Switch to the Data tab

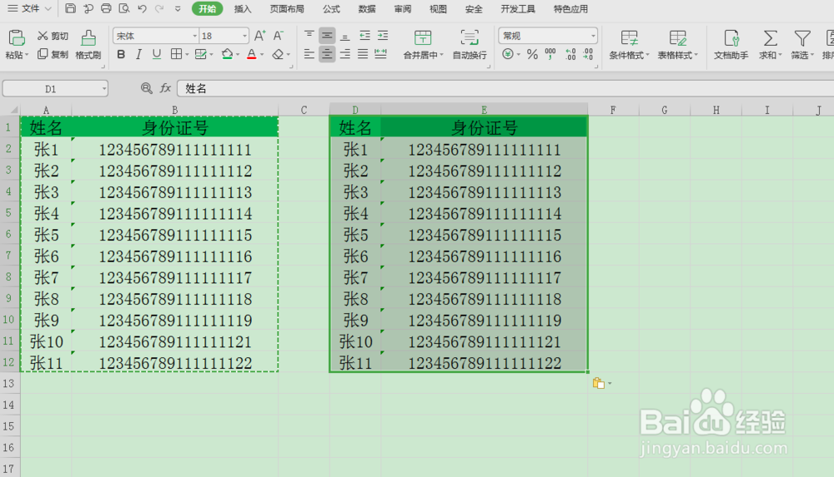367,8
